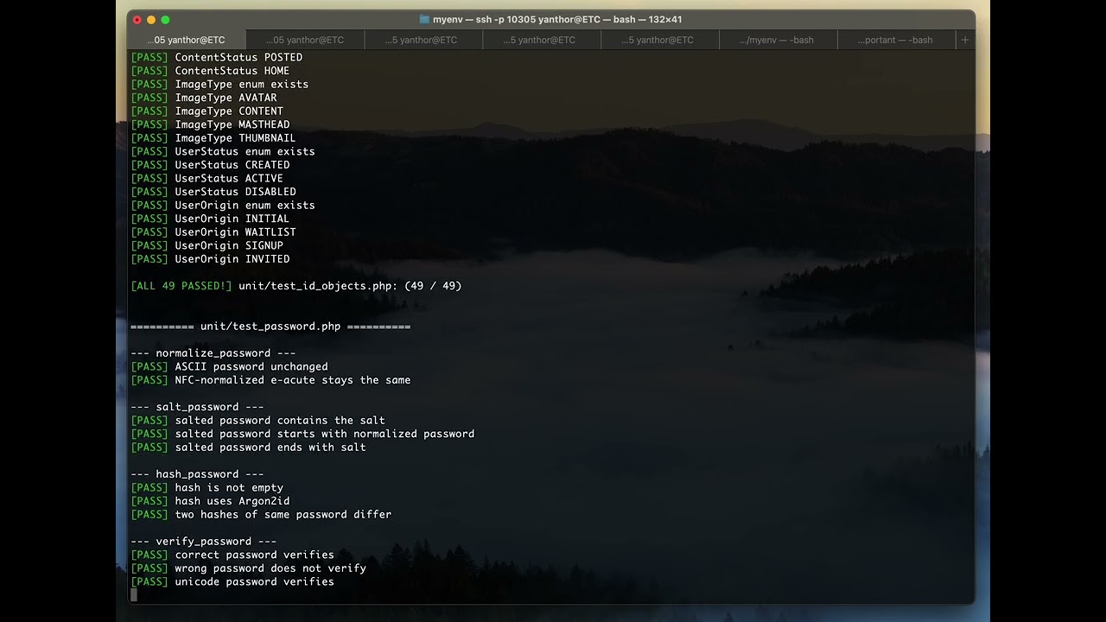Click the 'ImageType THUMBNAIL' line
1106x622 pixels.
(213, 138)
